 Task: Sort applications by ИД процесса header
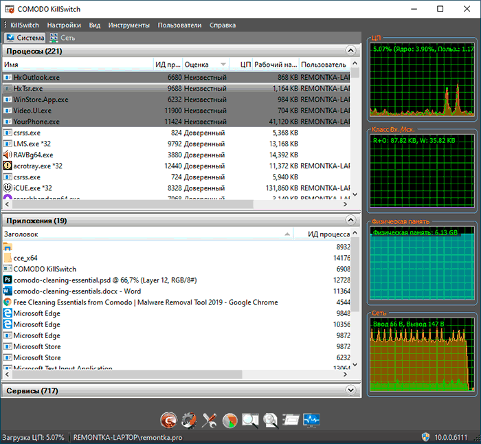click(x=322, y=234)
